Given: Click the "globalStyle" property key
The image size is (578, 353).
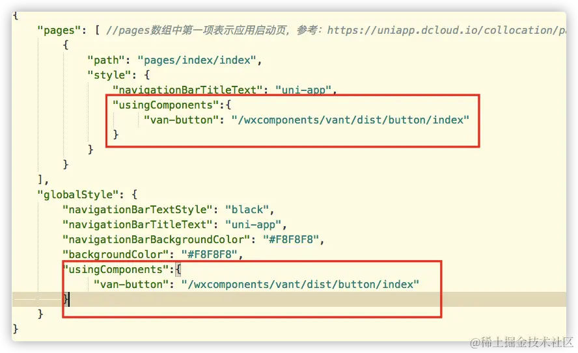Looking at the screenshot, I should click(x=77, y=195).
